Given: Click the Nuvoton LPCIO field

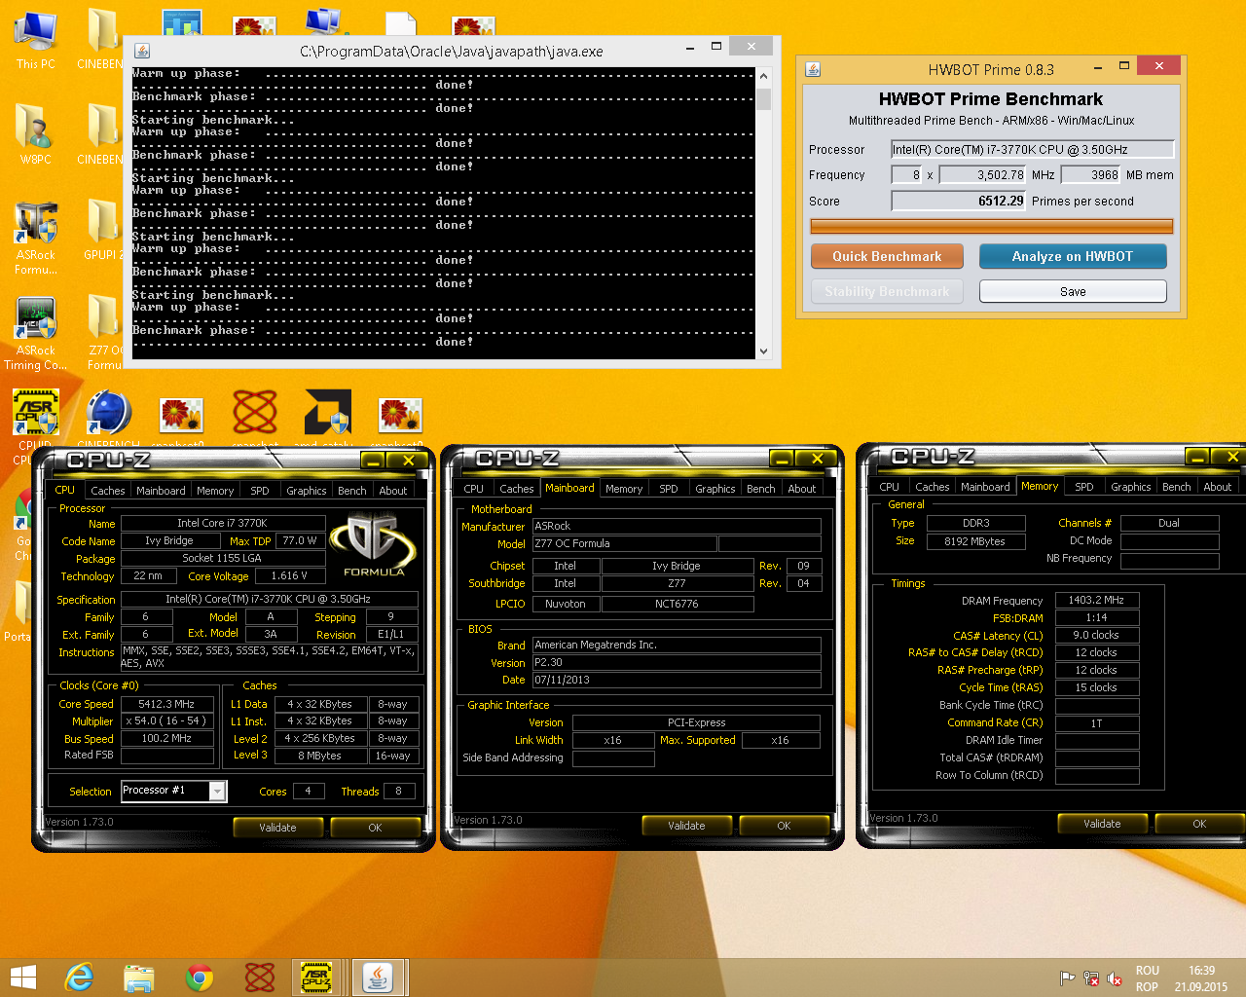Looking at the screenshot, I should (566, 604).
